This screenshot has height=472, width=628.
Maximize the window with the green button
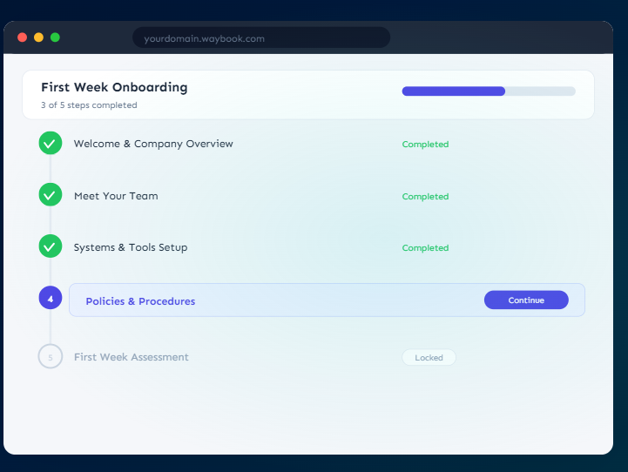click(x=55, y=37)
